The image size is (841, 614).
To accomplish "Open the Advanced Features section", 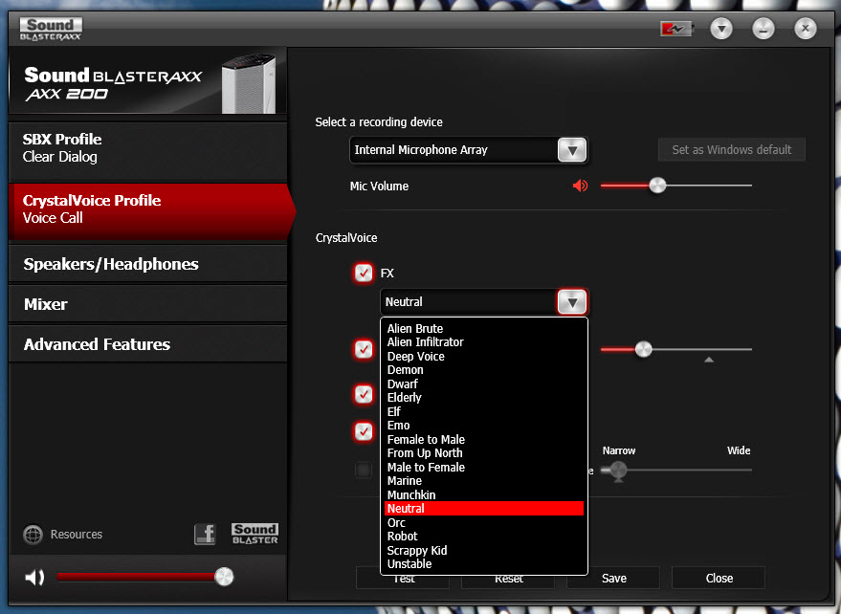I will [x=148, y=344].
